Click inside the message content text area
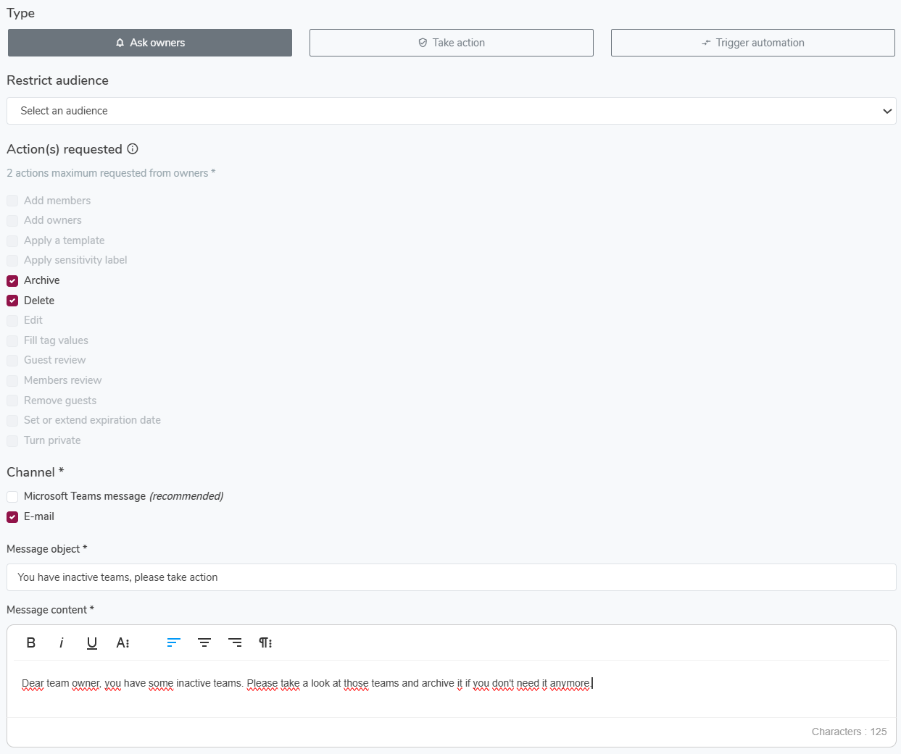The image size is (901, 754). pyautogui.click(x=452, y=688)
